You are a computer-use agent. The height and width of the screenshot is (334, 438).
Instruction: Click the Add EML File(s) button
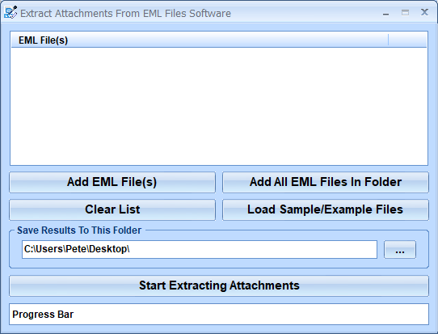coord(112,182)
